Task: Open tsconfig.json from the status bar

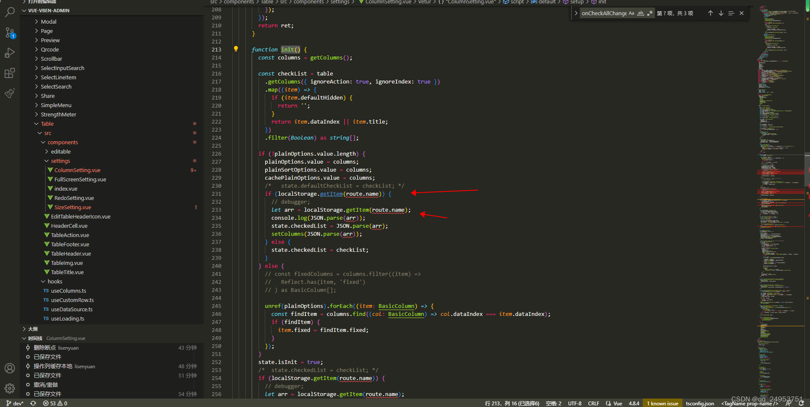Action: coord(700,403)
